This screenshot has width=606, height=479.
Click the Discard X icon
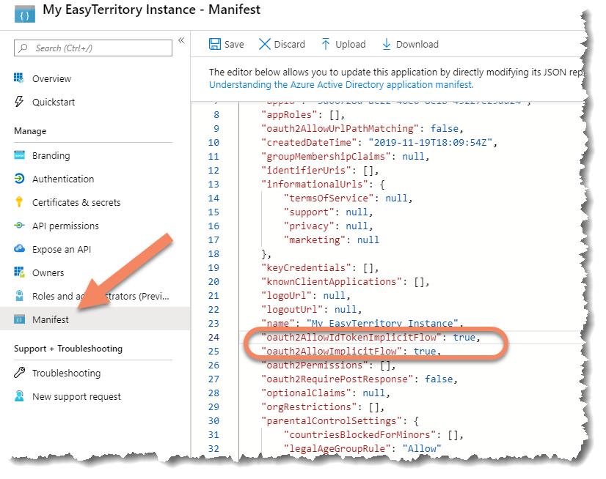(x=264, y=44)
